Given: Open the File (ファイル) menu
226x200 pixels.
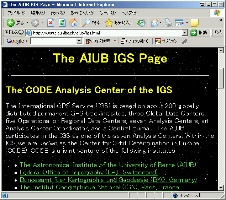Looking at the screenshot, I should (x=17, y=13).
